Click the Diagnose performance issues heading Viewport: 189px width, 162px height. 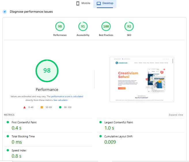point(31,12)
